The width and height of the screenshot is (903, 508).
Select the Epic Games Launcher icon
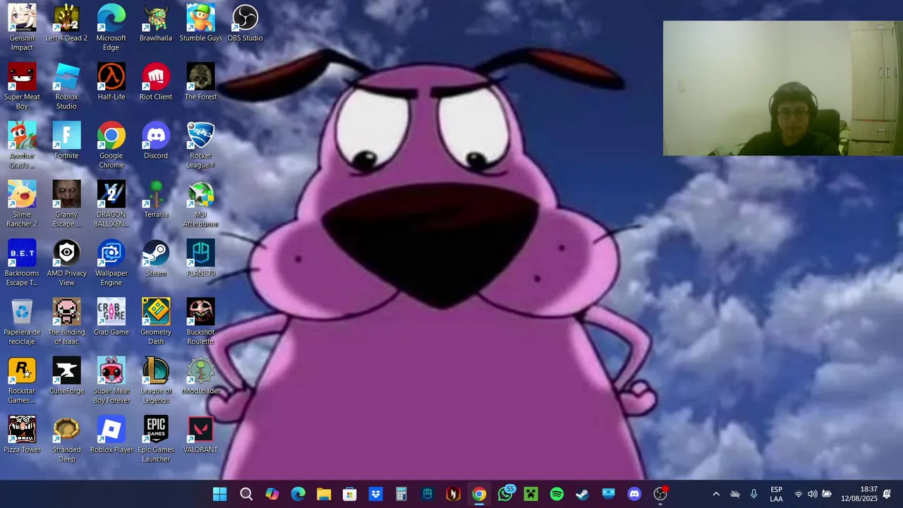pos(156,440)
